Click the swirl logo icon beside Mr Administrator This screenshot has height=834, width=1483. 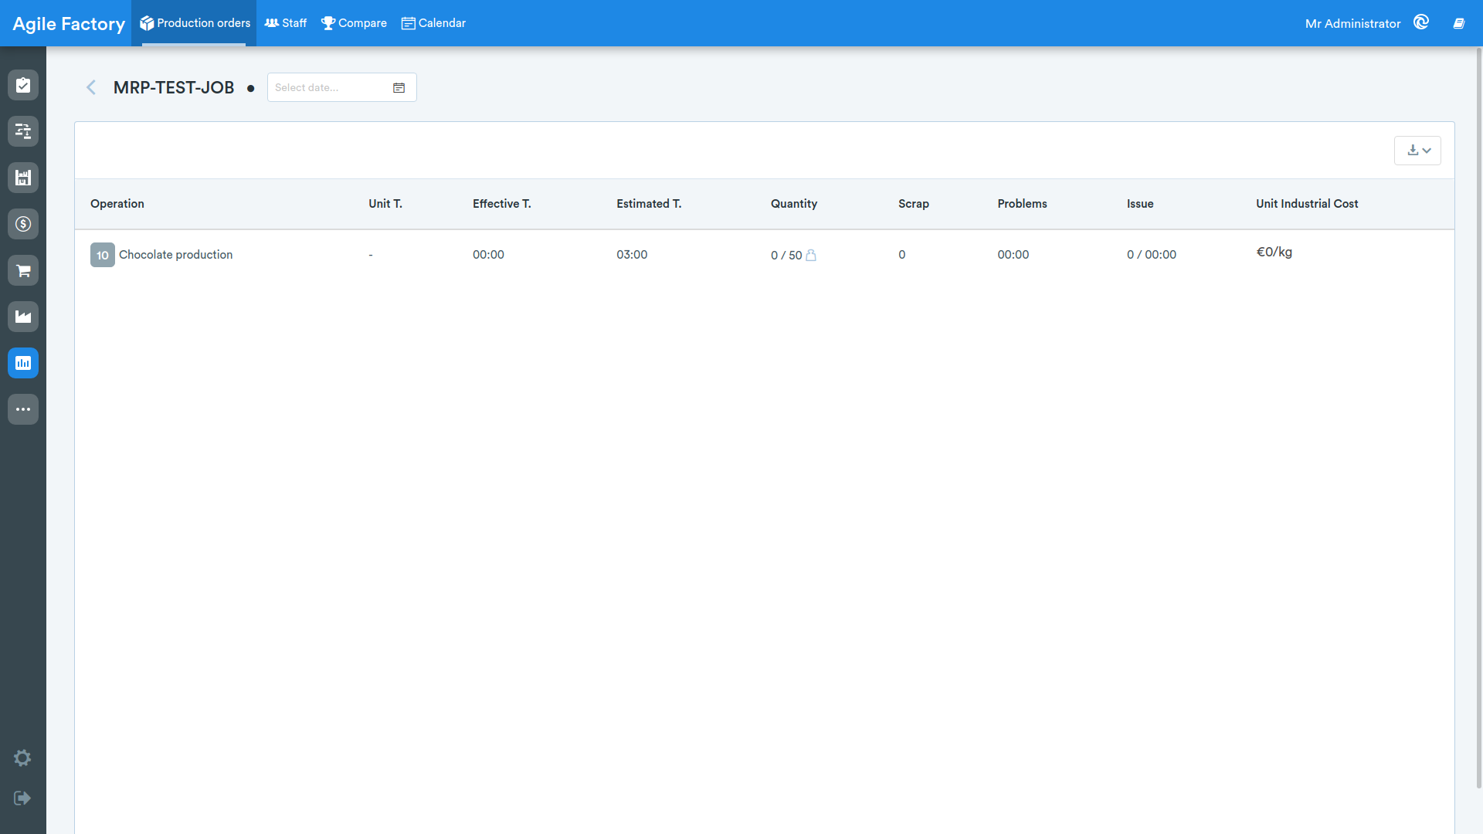tap(1421, 22)
